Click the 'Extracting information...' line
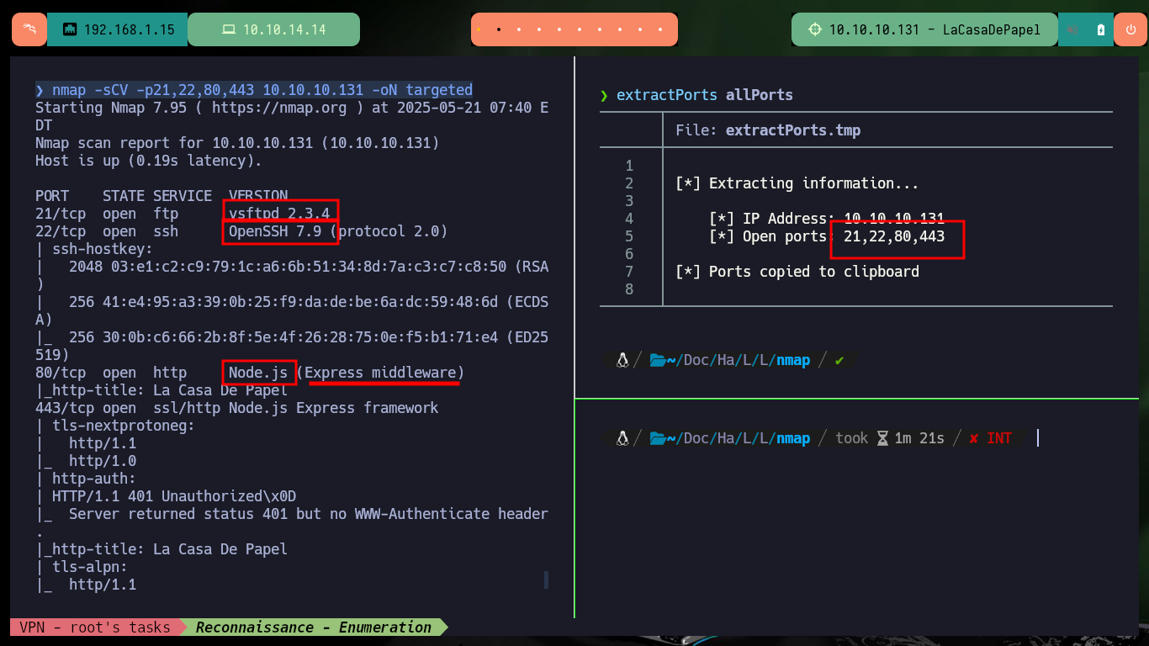This screenshot has height=646, width=1149. coord(797,183)
